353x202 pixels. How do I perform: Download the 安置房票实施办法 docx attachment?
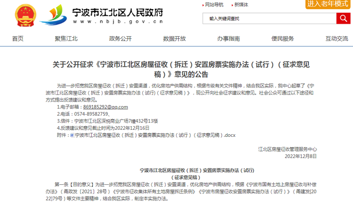[x=155, y=135]
